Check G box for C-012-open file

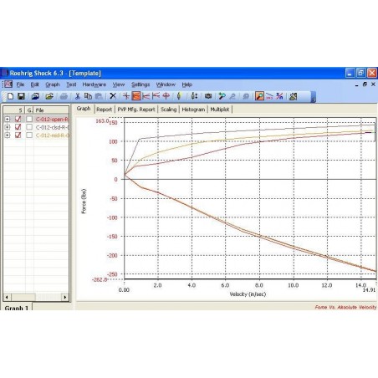click(x=29, y=119)
